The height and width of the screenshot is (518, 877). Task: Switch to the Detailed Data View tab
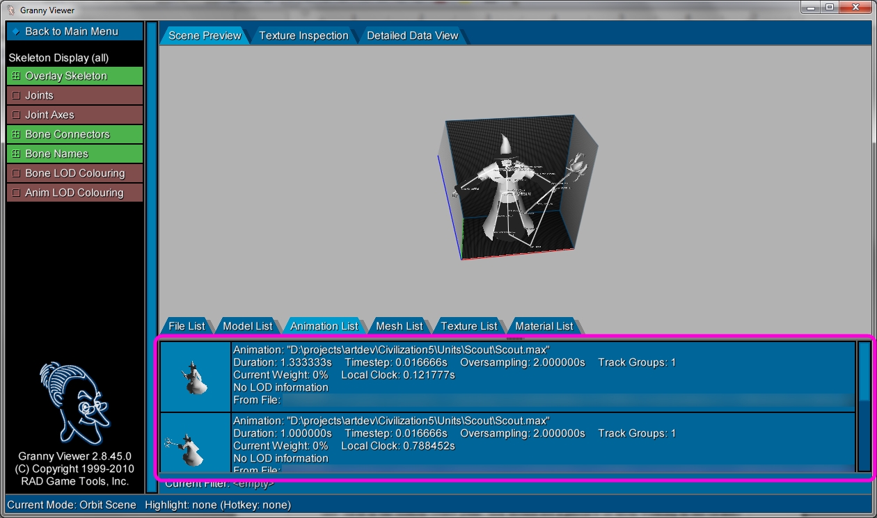(413, 35)
